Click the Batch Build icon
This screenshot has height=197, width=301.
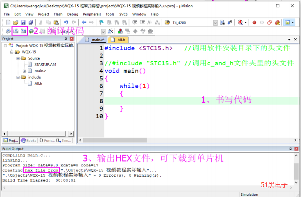tap(31, 31)
